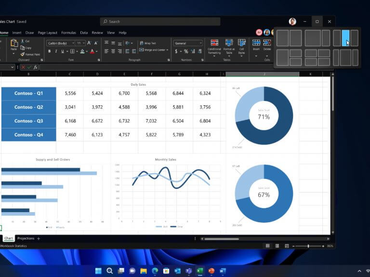The height and width of the screenshot is (277, 370).
Task: Apply the red font color
Action: tap(92, 51)
